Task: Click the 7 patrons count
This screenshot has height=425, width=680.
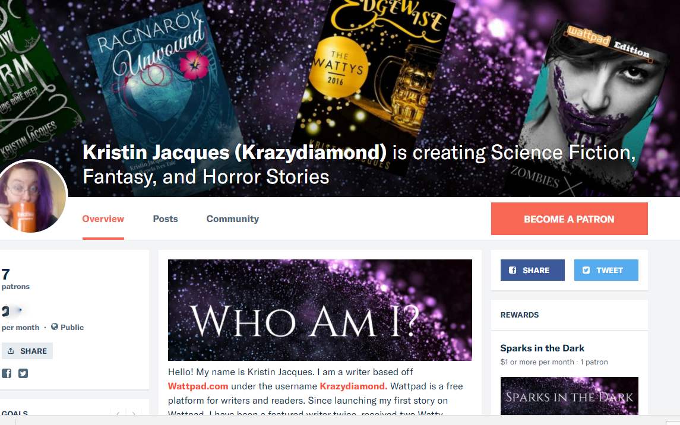Action: [x=15, y=279]
